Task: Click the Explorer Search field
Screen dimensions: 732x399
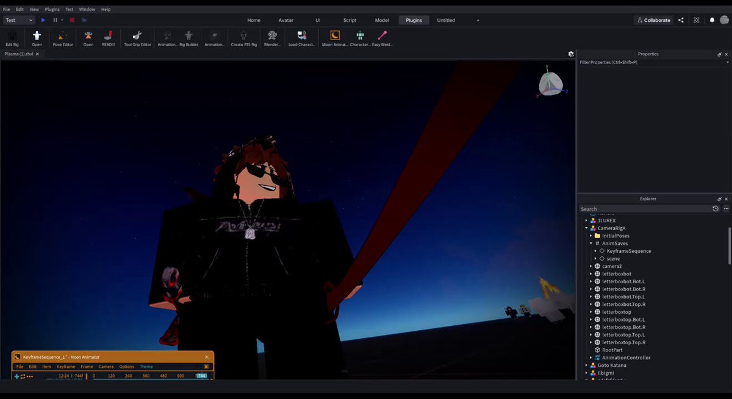Action: point(645,209)
